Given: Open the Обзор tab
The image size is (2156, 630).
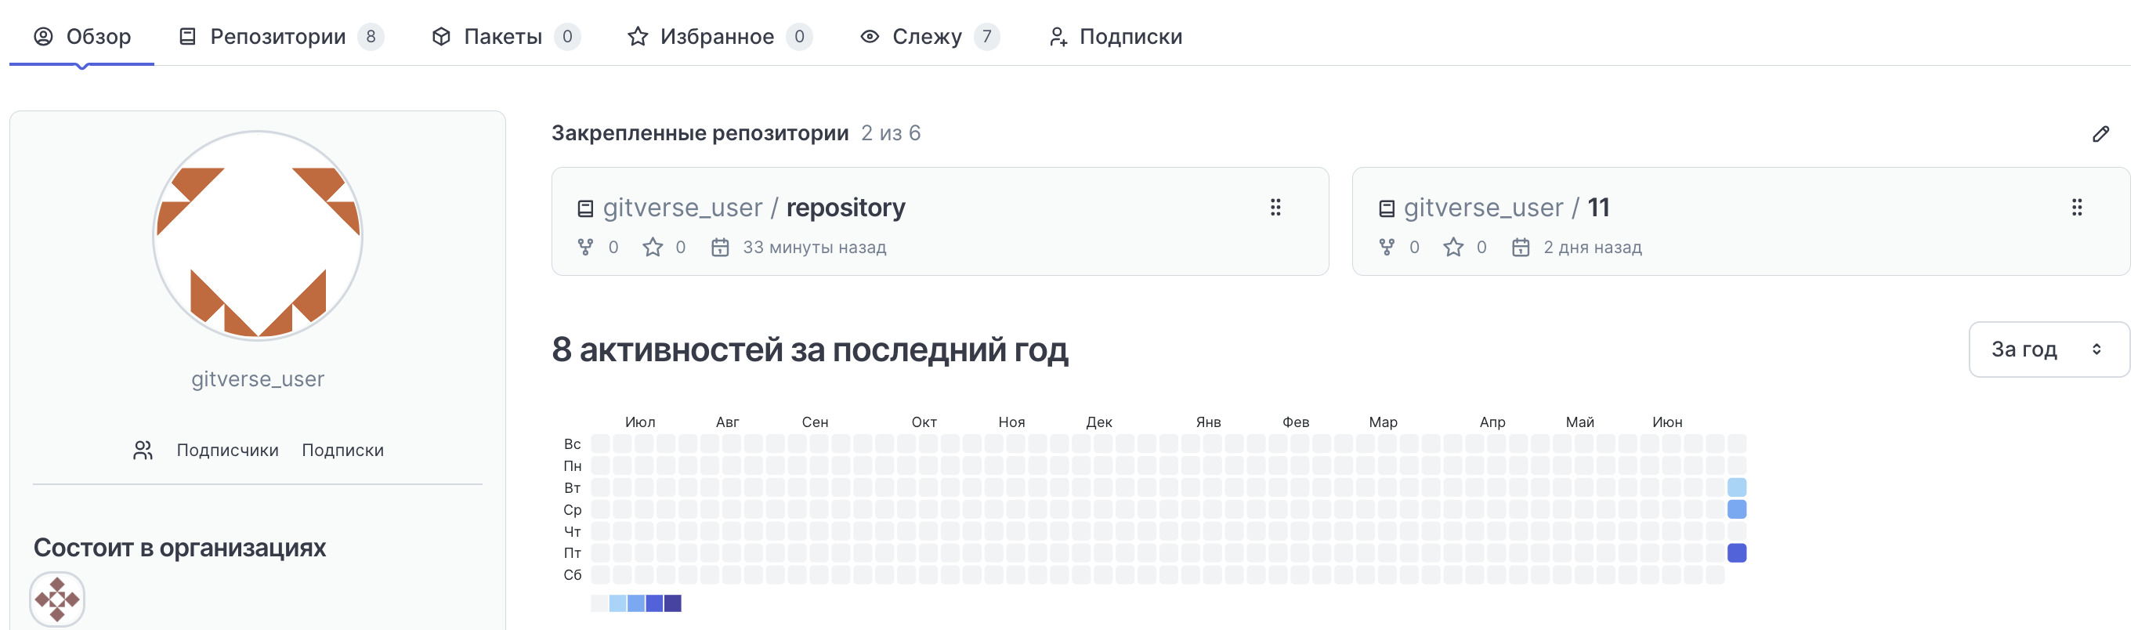Looking at the screenshot, I should pyautogui.click(x=82, y=37).
